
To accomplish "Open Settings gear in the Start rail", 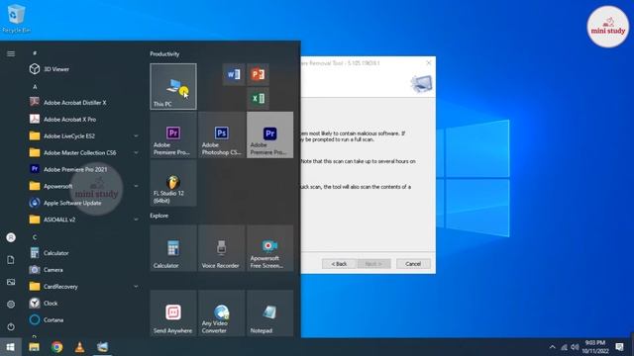I will point(11,305).
